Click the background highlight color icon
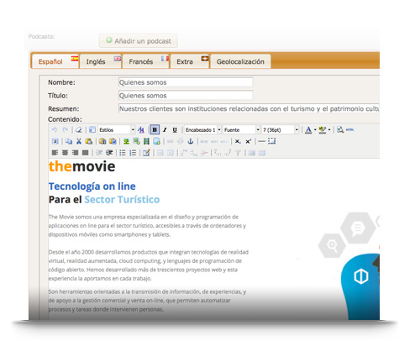The width and height of the screenshot is (410, 341). point(323,130)
